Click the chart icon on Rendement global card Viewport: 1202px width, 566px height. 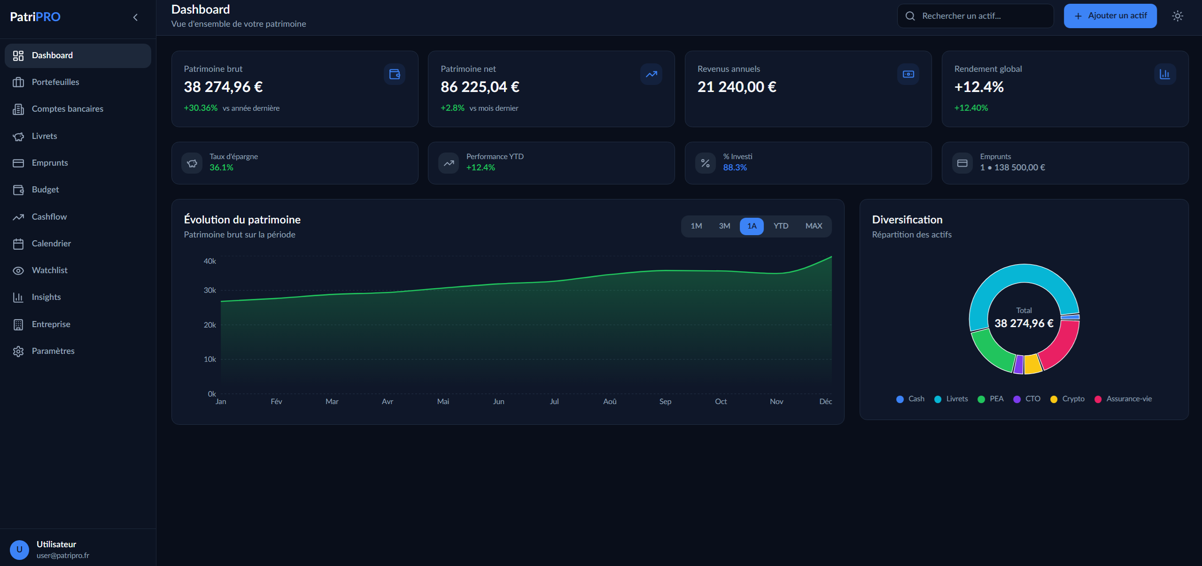pos(1165,74)
